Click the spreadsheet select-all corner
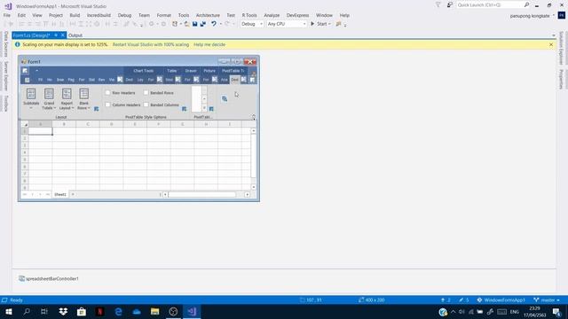The height and width of the screenshot is (319, 568). pyautogui.click(x=25, y=124)
